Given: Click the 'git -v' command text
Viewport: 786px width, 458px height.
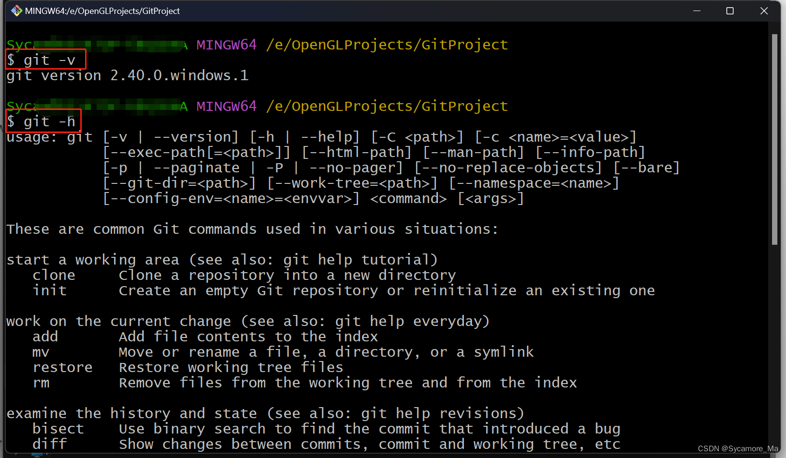Looking at the screenshot, I should [x=50, y=60].
